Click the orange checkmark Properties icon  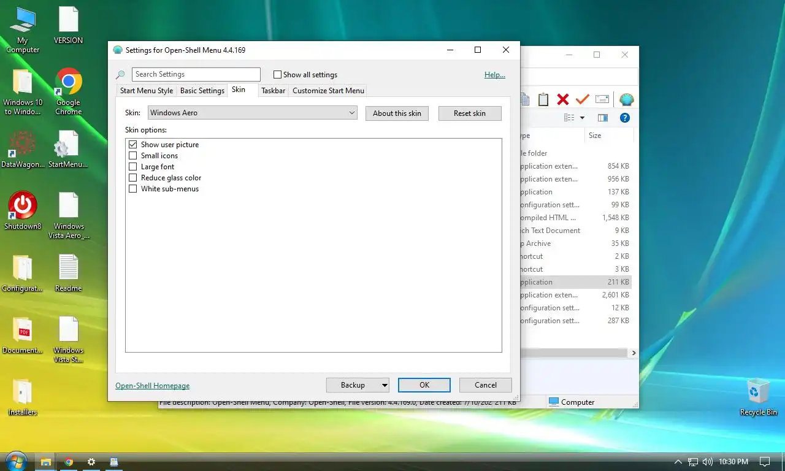(x=583, y=99)
